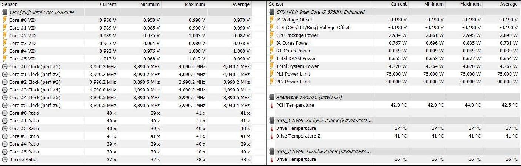521x166 pixels.
Task: Click the lightning bolt icon for Core #0 VID
Action: click(5, 20)
